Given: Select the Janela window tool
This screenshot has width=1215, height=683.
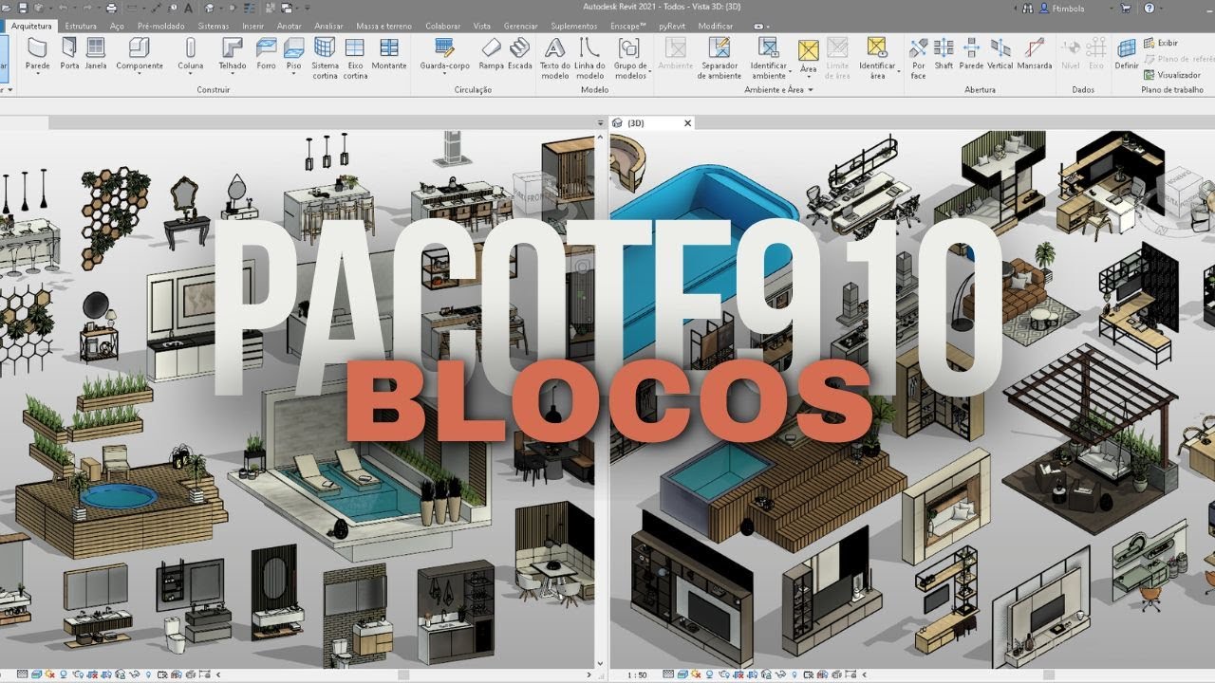Looking at the screenshot, I should click(96, 55).
